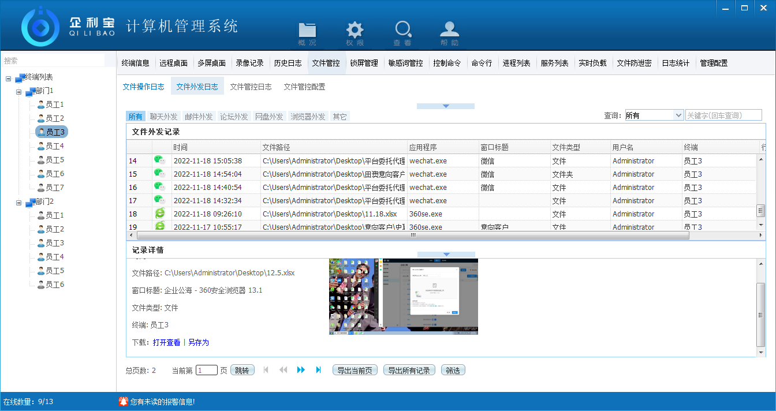
Task: Open the 文件管控配置 sub-tab
Action: click(304, 87)
